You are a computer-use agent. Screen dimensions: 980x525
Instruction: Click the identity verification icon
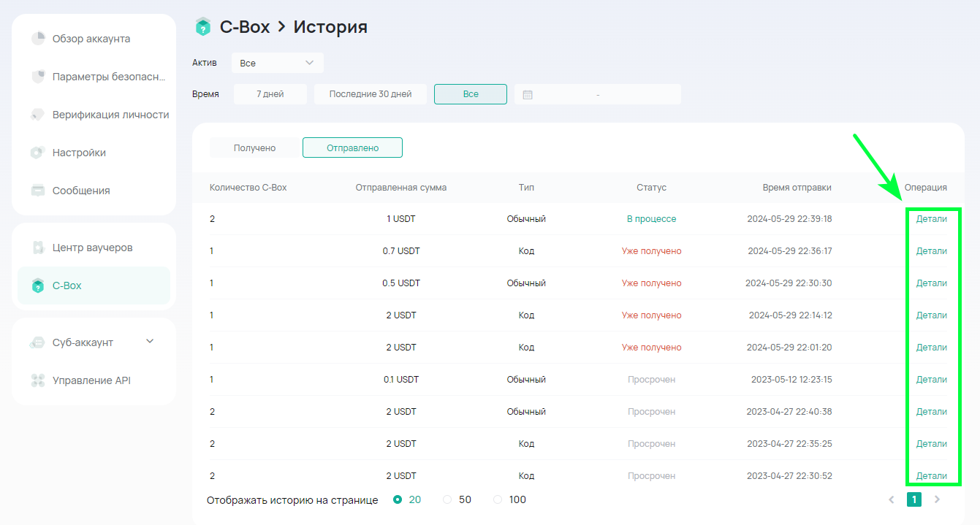click(x=38, y=115)
